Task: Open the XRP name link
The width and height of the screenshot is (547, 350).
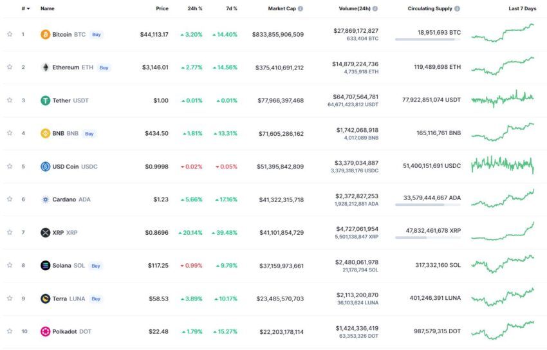Action: [65, 232]
